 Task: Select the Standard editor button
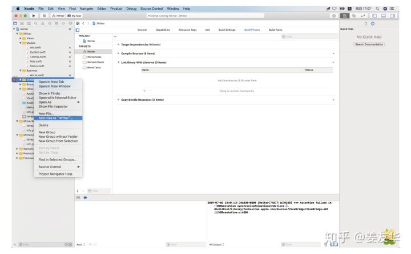point(345,16)
